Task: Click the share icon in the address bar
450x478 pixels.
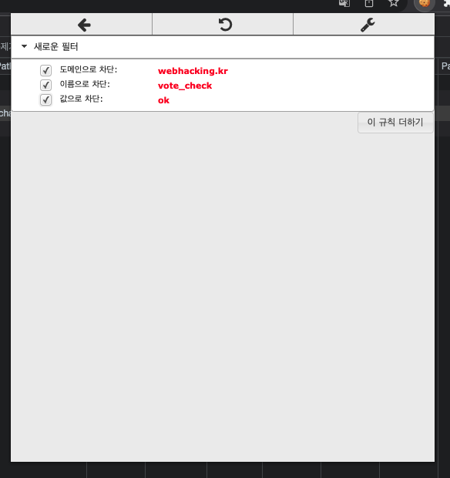Action: (369, 3)
